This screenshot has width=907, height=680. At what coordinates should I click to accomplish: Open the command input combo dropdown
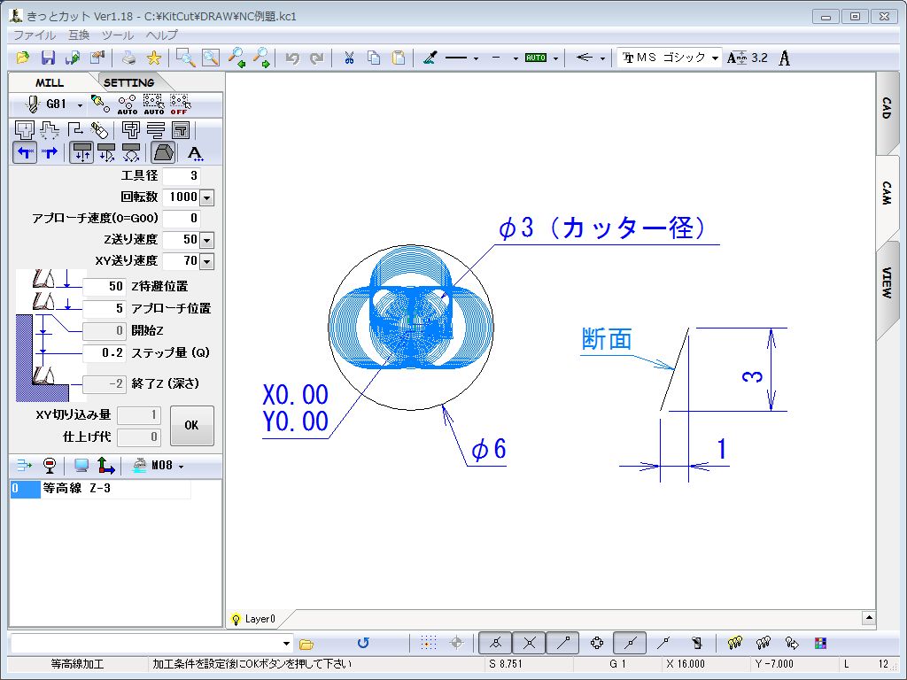point(286,643)
